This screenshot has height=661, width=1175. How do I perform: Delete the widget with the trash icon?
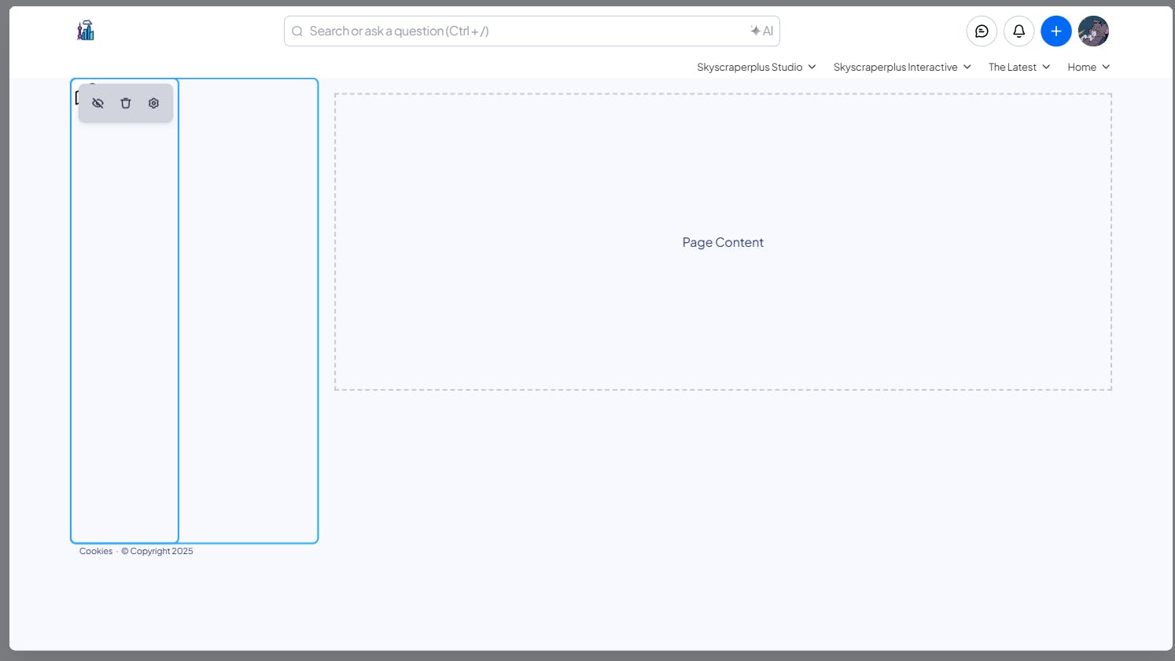coord(126,103)
